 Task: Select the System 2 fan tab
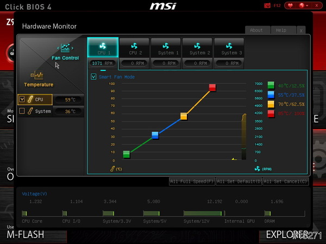197,48
